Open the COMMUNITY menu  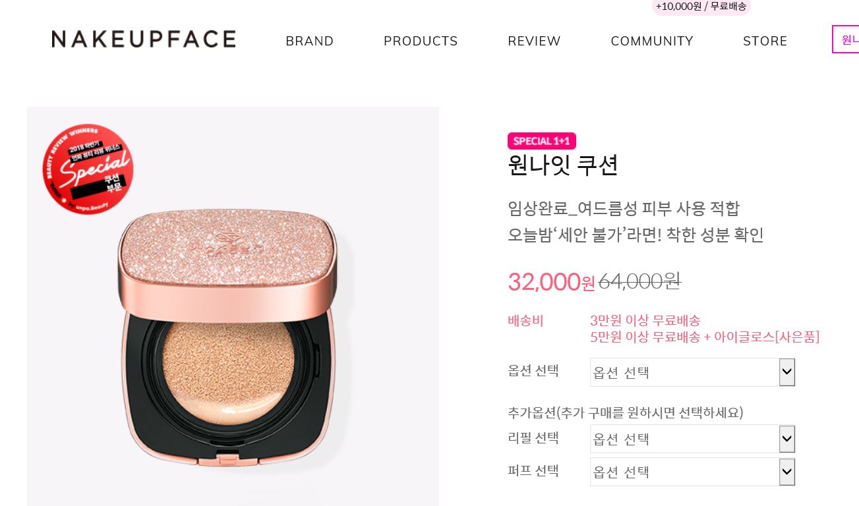click(652, 41)
